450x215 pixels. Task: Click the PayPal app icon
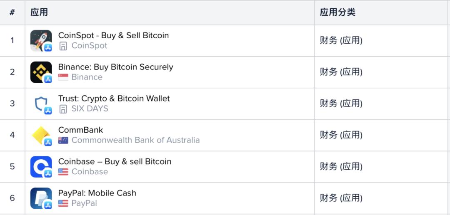41,198
